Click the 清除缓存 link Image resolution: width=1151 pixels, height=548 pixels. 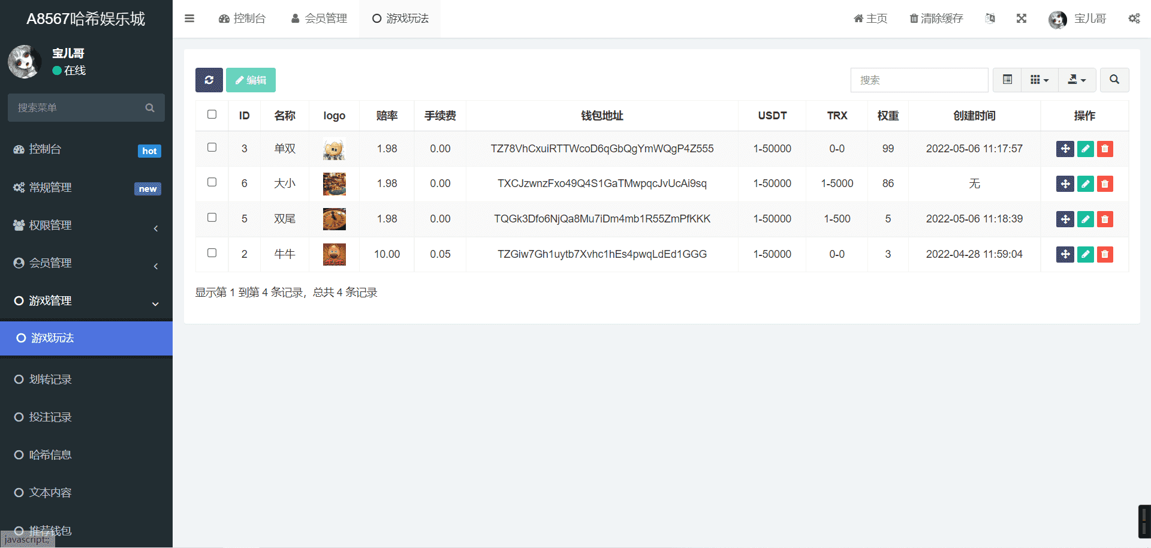(x=936, y=19)
